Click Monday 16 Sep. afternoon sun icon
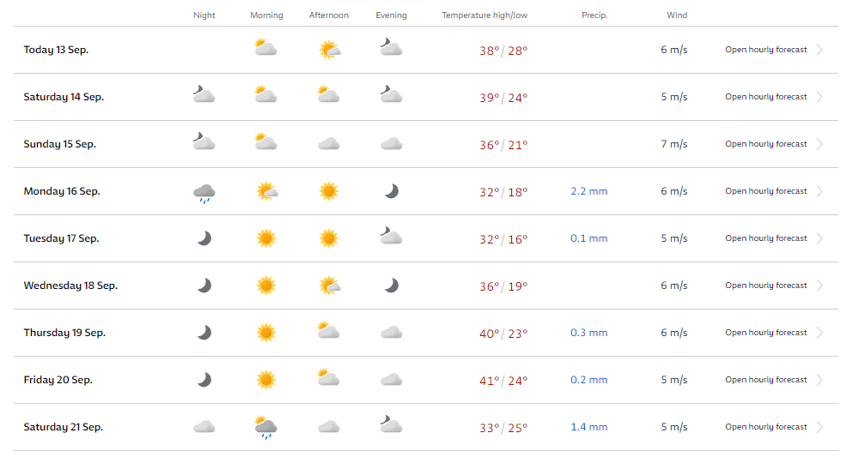The width and height of the screenshot is (853, 463). [329, 191]
